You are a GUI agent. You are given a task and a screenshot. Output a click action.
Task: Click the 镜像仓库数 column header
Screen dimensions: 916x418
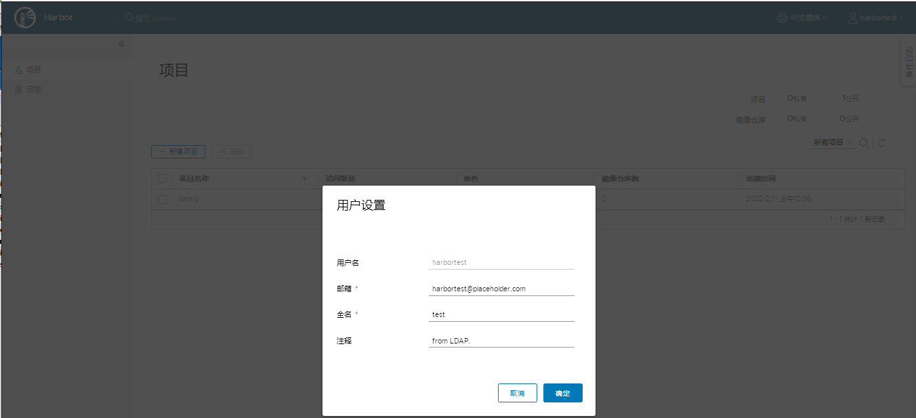click(621, 179)
